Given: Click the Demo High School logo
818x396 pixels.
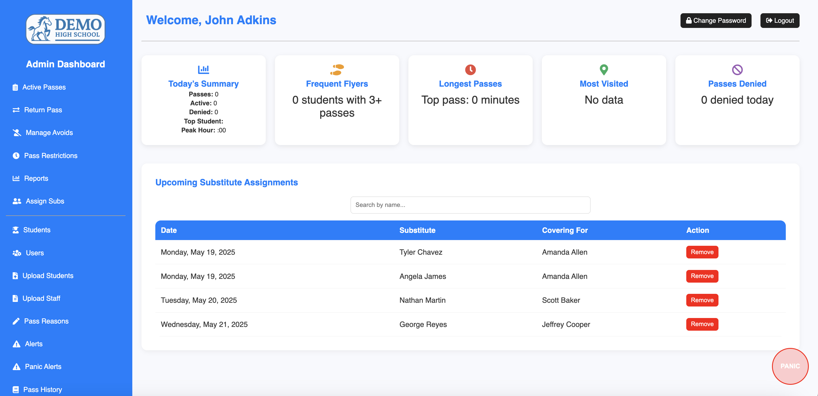Looking at the screenshot, I should pos(65,29).
